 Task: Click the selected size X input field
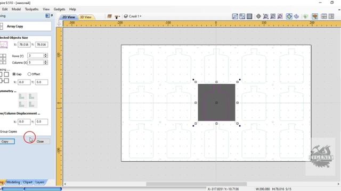[24, 45]
